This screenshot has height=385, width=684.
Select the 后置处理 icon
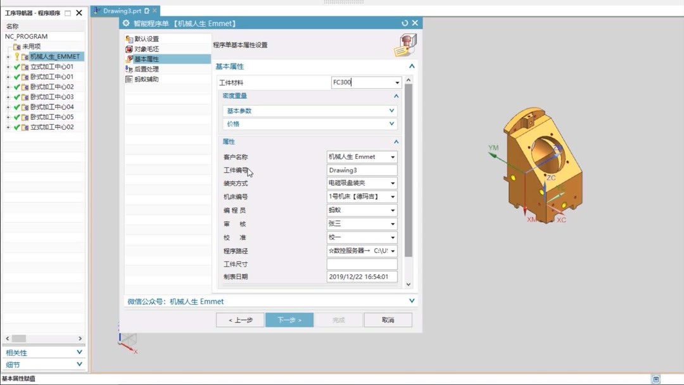128,68
